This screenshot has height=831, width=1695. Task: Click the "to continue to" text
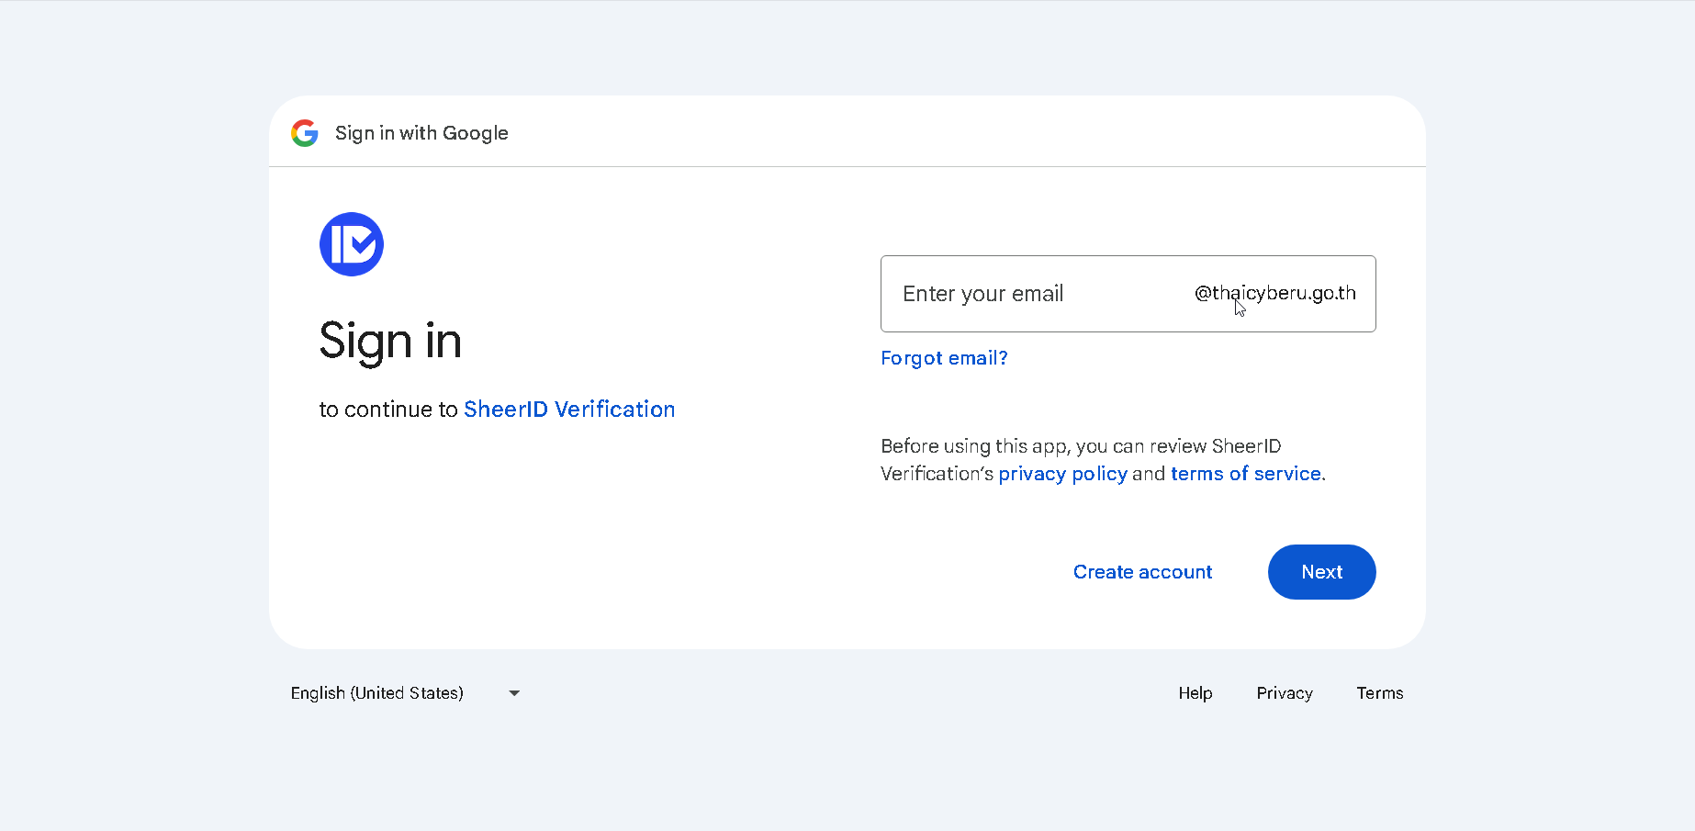(387, 410)
